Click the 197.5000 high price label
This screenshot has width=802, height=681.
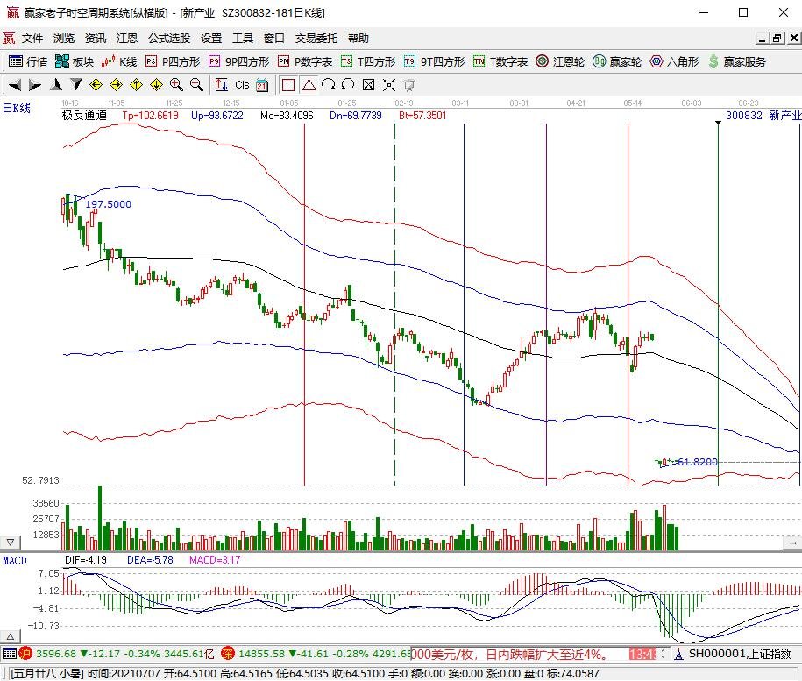click(108, 204)
